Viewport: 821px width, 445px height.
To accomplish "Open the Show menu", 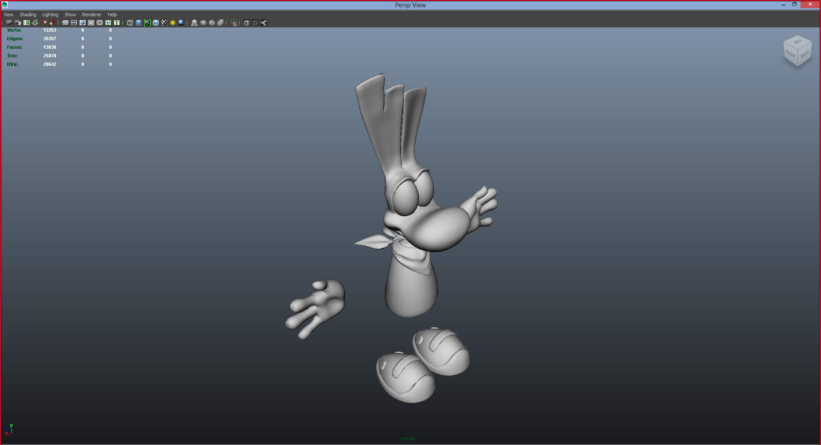I will (x=70, y=15).
